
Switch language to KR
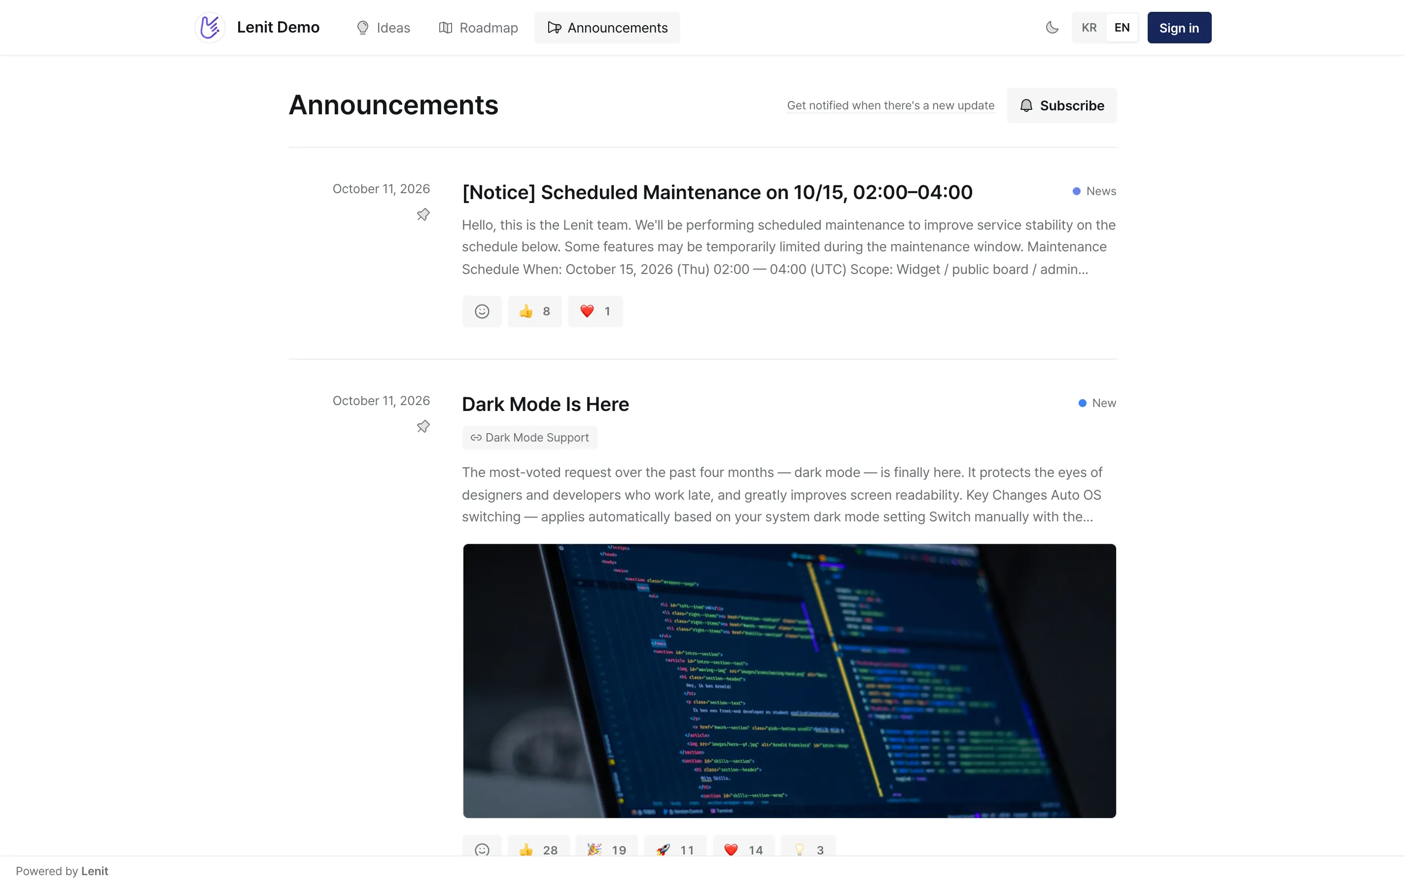[1089, 28]
